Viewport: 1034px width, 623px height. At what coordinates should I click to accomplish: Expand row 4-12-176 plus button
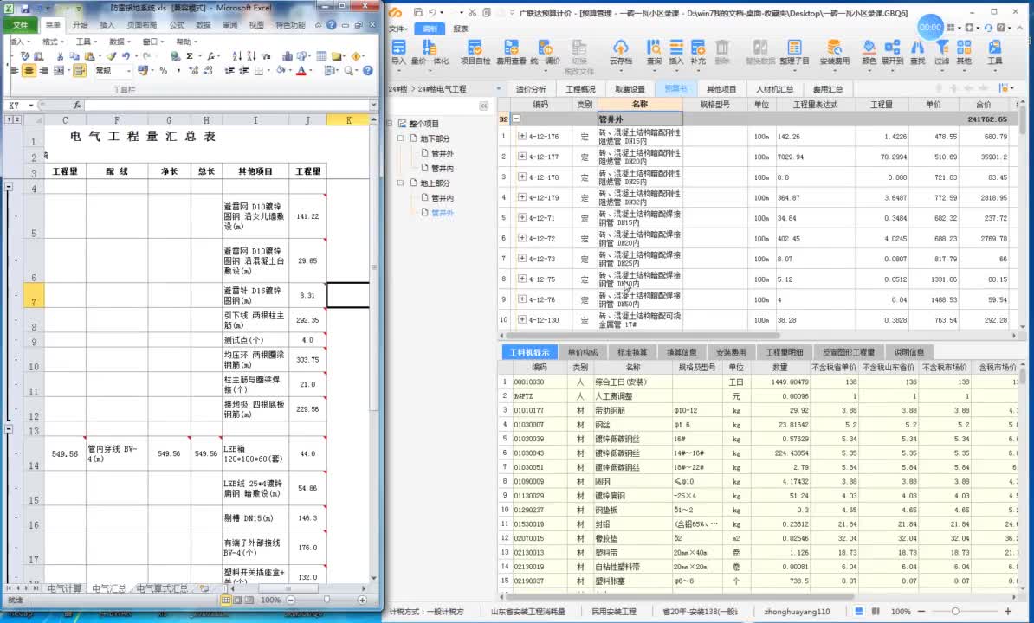point(521,137)
